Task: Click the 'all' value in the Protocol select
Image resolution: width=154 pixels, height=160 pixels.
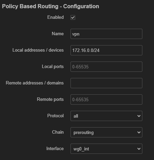Action: click(x=76, y=116)
